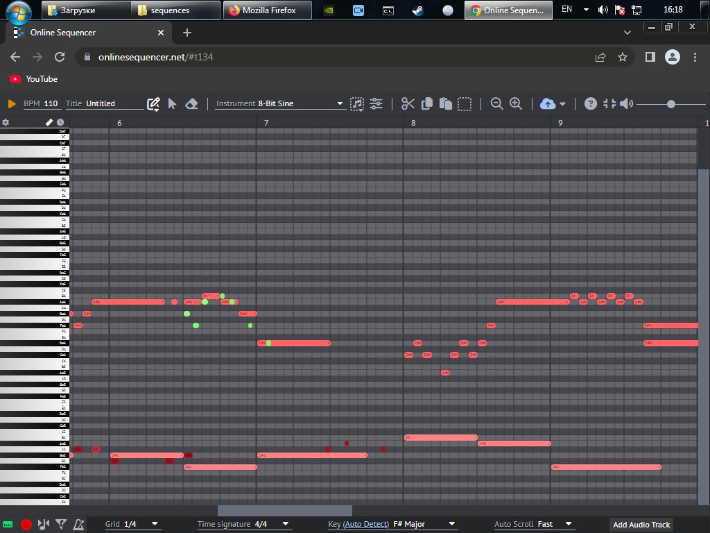The width and height of the screenshot is (710, 533).
Task: Open the Auto Scroll Fast dropdown
Action: pyautogui.click(x=533, y=525)
